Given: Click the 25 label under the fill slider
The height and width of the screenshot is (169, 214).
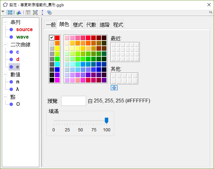Looking at the screenshot, I should tap(67, 130).
